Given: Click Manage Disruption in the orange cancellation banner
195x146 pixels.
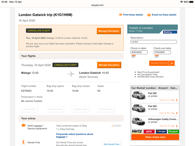Looking at the screenshot, I should pos(109,31).
